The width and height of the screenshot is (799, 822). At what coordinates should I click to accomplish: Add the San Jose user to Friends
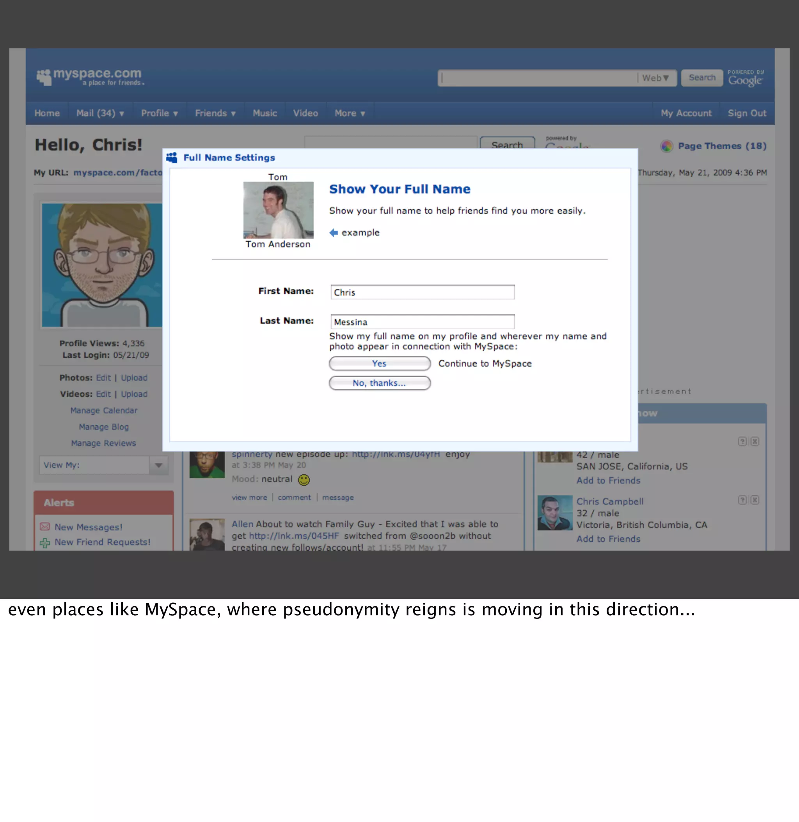click(x=608, y=481)
